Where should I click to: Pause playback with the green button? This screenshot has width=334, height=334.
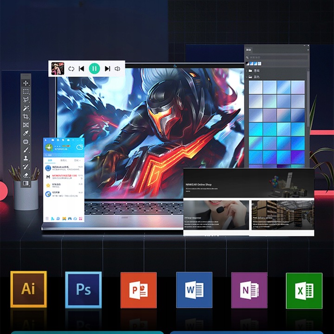94,69
